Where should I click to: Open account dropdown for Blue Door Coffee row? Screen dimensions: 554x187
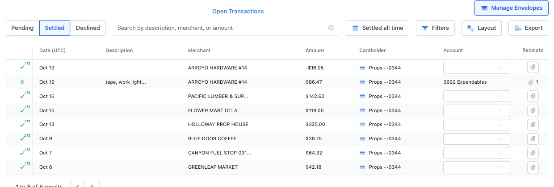(x=477, y=138)
